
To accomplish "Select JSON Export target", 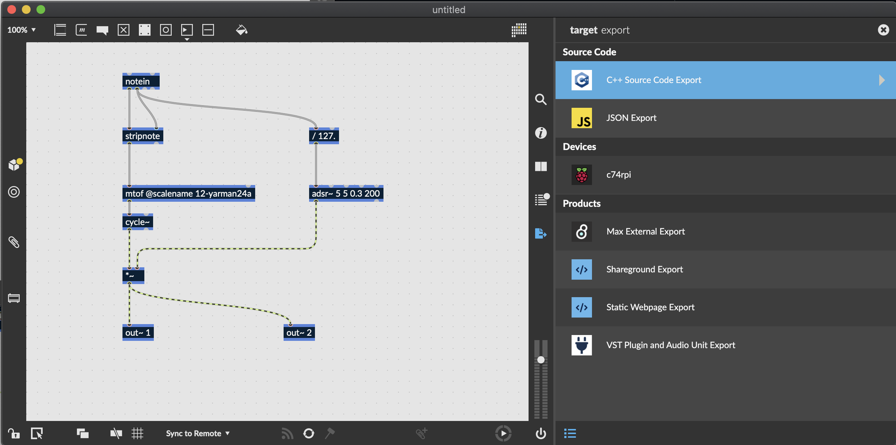I will [x=631, y=118].
